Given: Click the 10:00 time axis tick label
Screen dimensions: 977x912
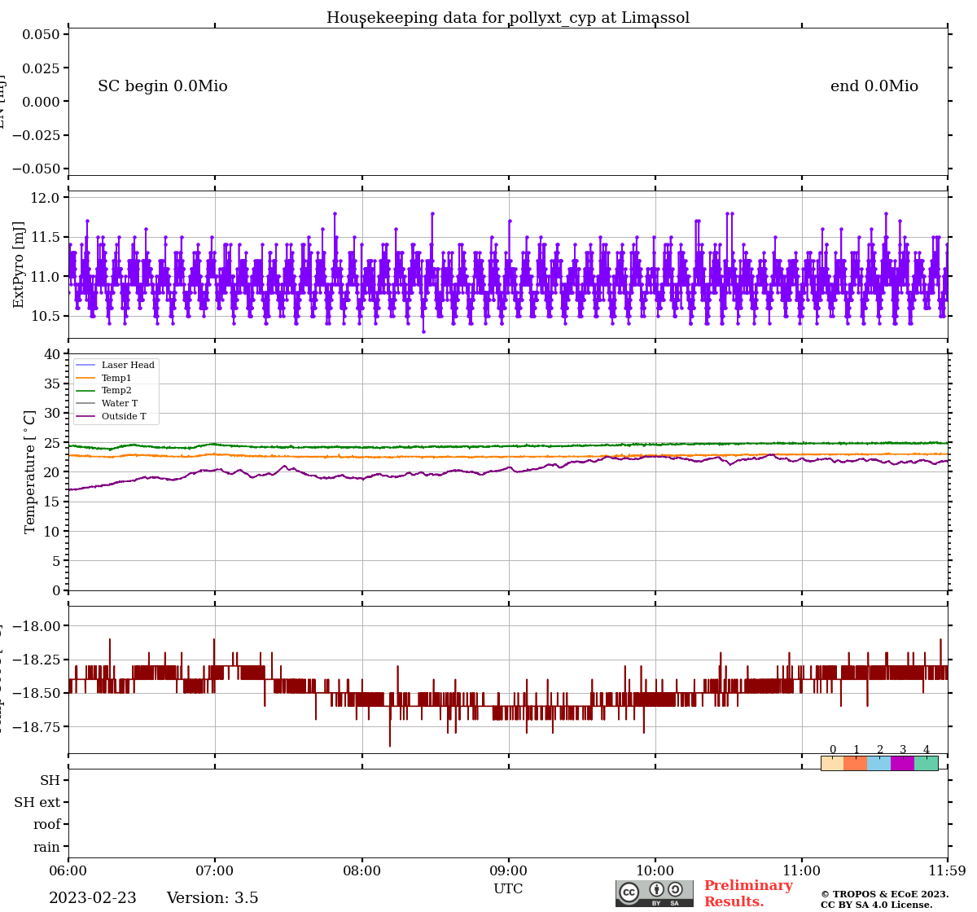Looking at the screenshot, I should [655, 870].
